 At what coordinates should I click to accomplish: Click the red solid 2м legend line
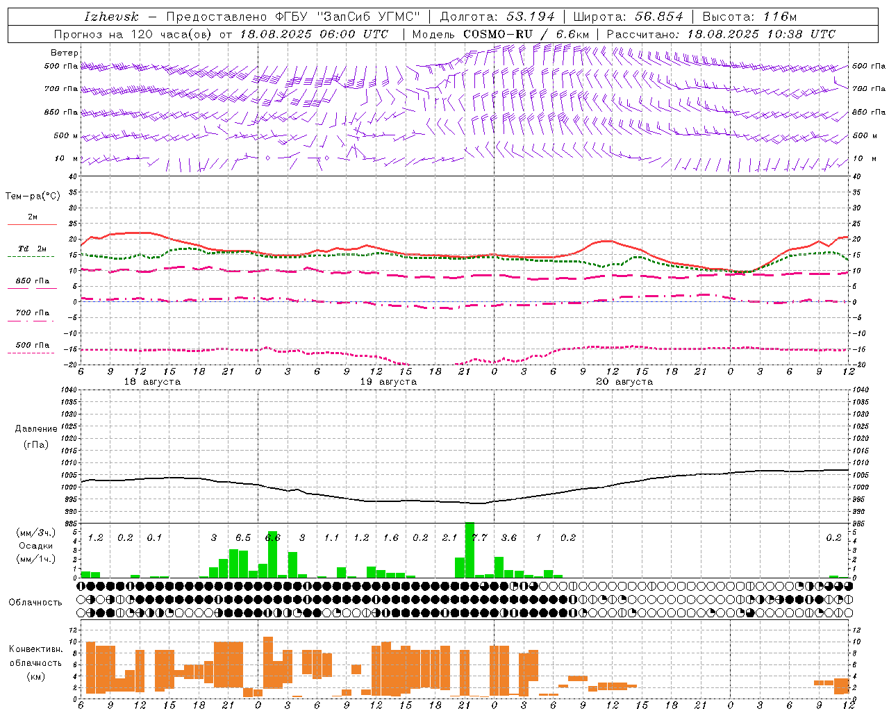[32, 225]
